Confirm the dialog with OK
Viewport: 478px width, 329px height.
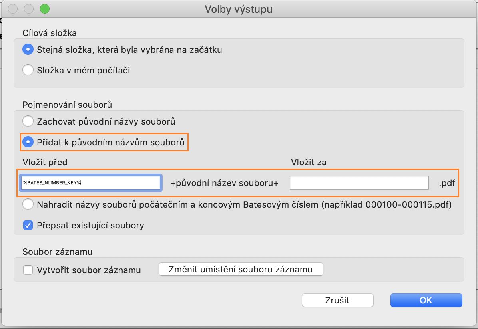tap(426, 300)
